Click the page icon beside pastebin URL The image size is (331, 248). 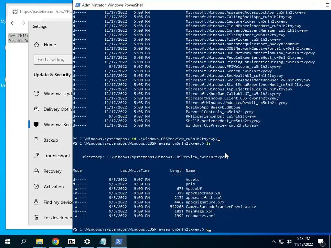click(15, 12)
